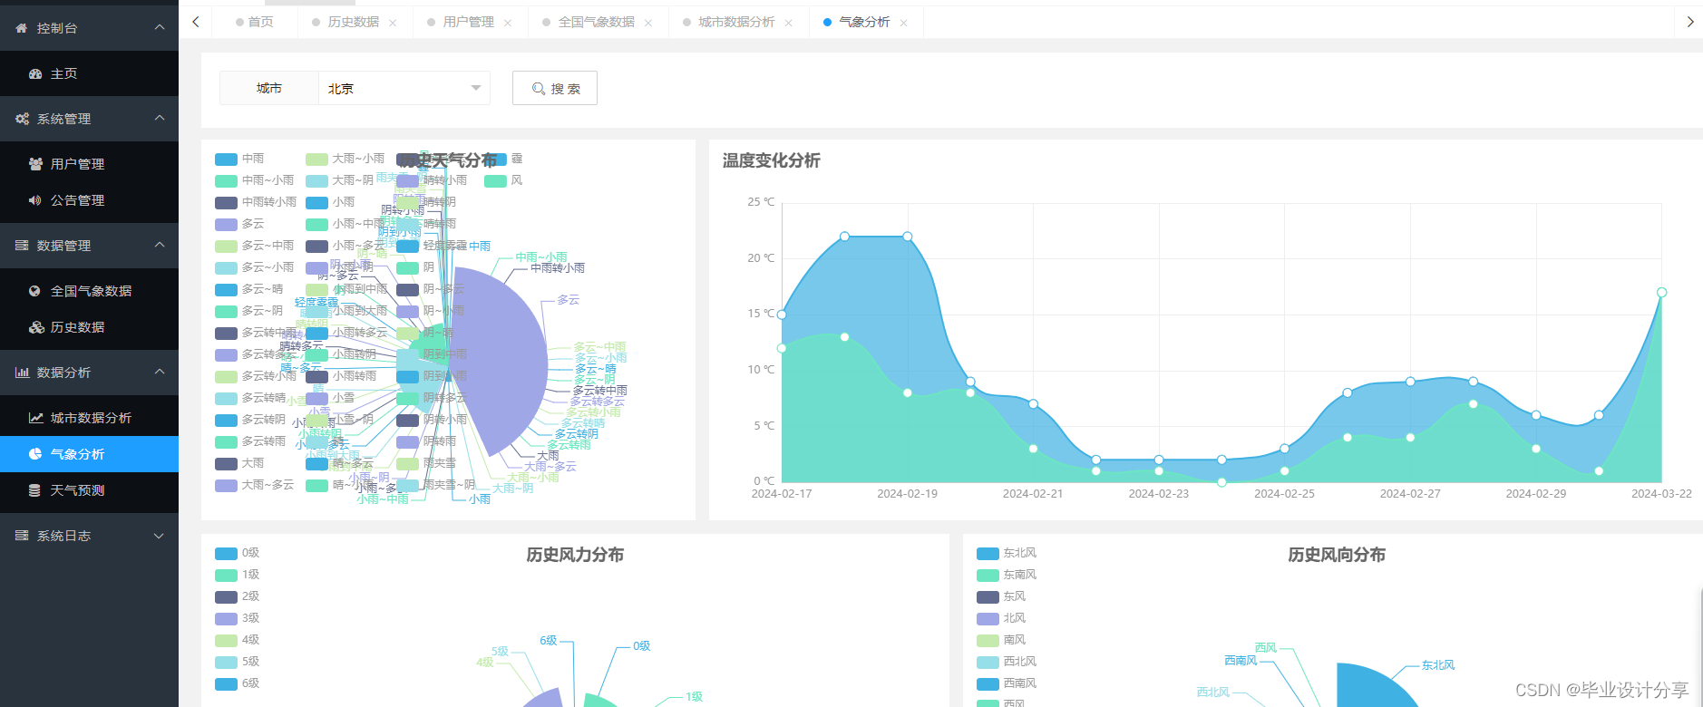Expand the 系统日志 menu section
This screenshot has width=1703, height=707.
[160, 536]
